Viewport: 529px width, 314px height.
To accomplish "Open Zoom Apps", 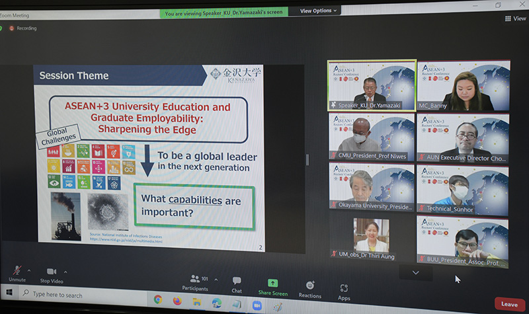I will [344, 290].
